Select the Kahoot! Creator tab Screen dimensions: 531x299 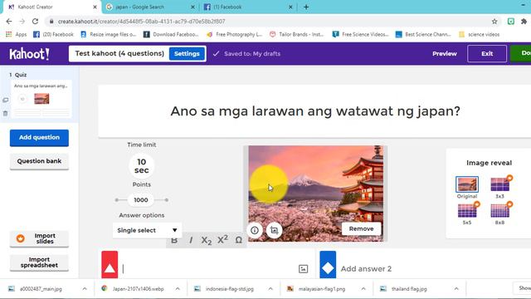pos(52,7)
